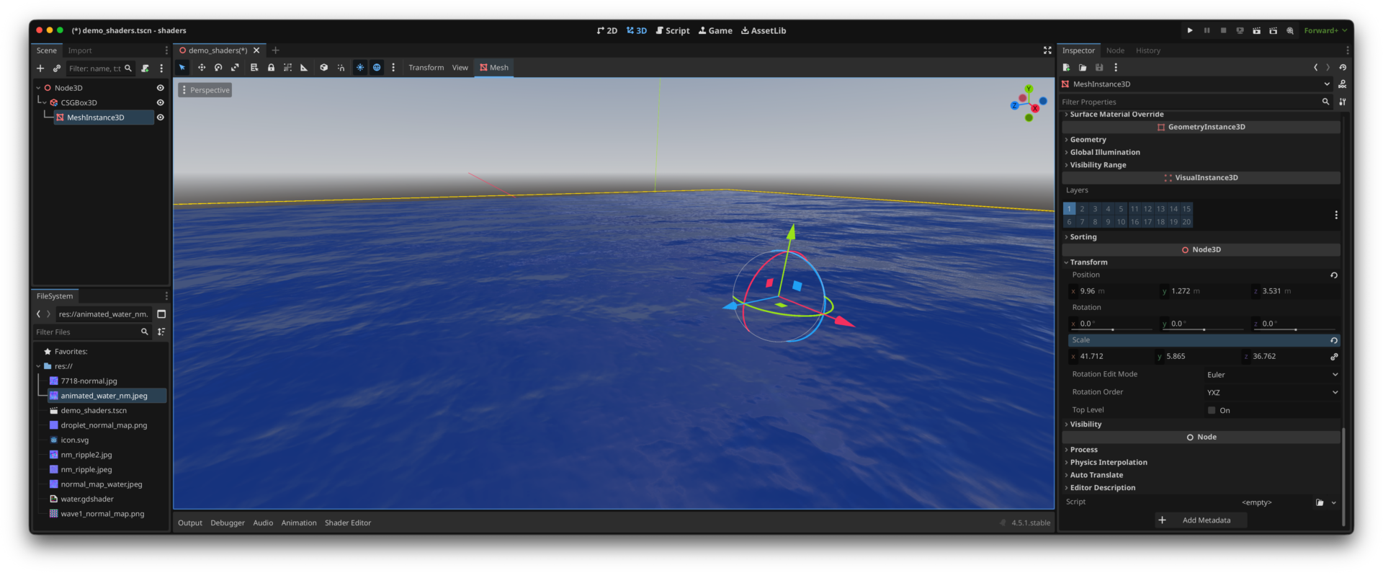Switch to the Import dock tab
The image size is (1383, 573).
tap(80, 50)
